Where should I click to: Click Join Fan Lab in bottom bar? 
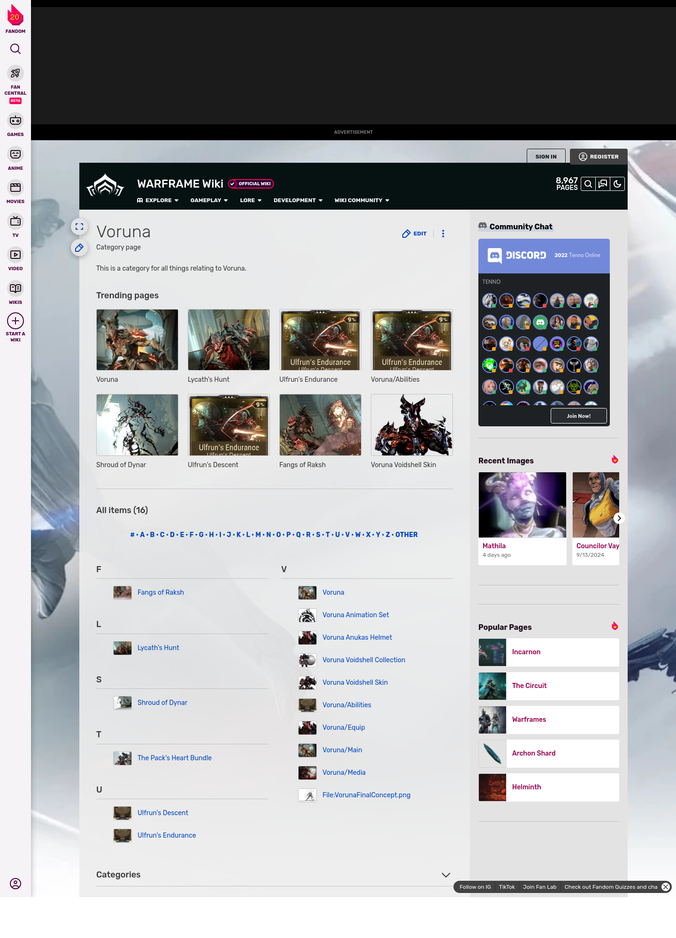pos(540,887)
